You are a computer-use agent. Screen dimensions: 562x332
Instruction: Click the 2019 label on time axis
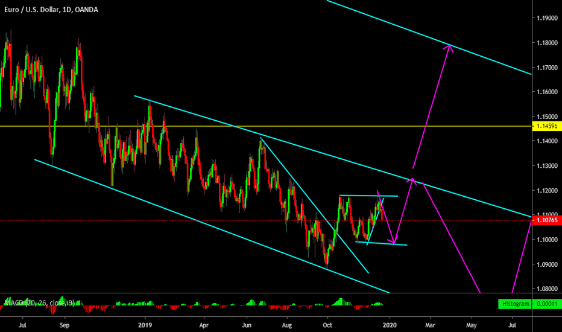click(145, 324)
